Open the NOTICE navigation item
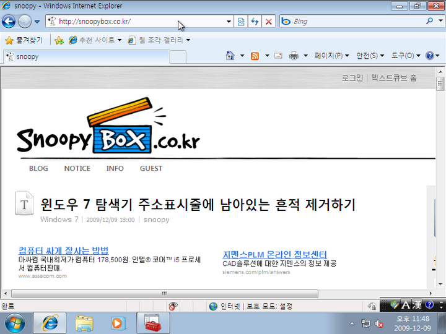Viewport: 446px width, 334px height. click(x=77, y=168)
